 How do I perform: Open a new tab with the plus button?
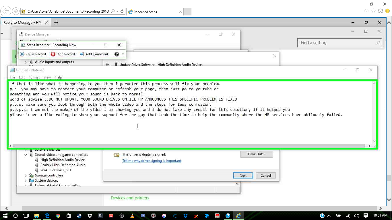point(56,22)
